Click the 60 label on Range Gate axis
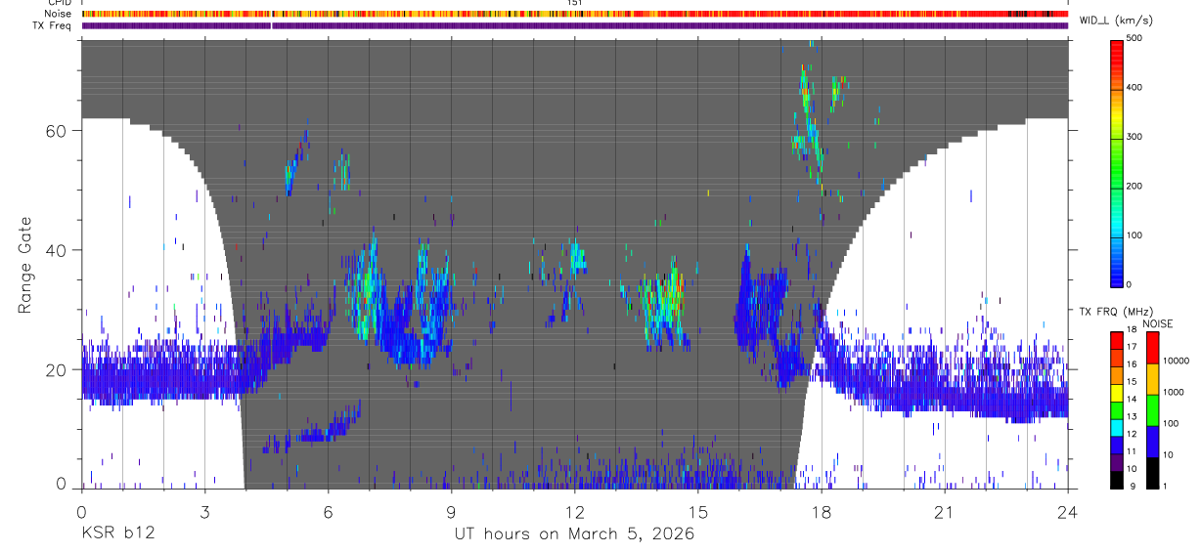This screenshot has height=554, width=1201. (58, 131)
